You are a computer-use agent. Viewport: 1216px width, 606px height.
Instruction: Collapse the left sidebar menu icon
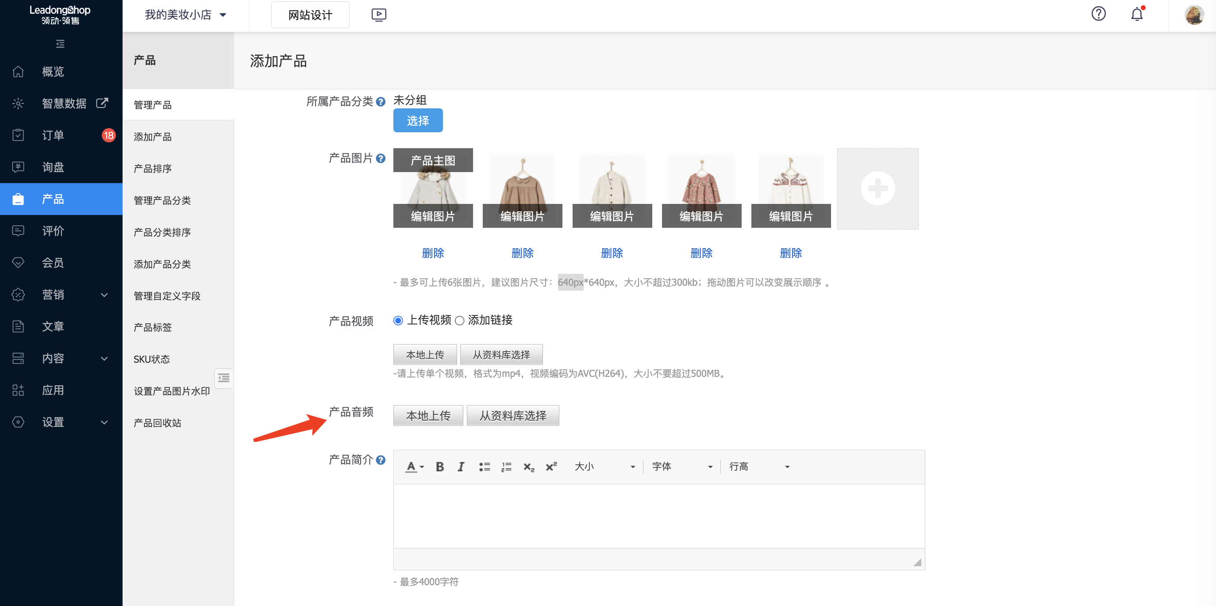[x=61, y=44]
